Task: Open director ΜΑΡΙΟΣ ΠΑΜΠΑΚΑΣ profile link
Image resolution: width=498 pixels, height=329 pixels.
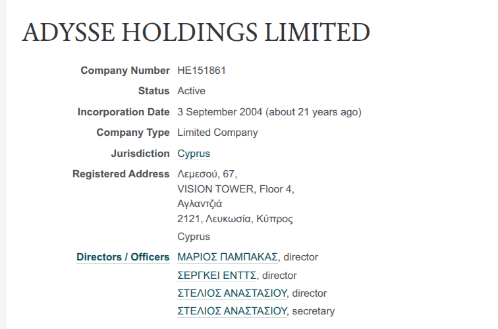Action: pos(228,257)
